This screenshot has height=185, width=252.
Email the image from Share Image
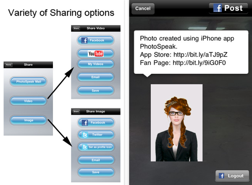tap(96, 160)
